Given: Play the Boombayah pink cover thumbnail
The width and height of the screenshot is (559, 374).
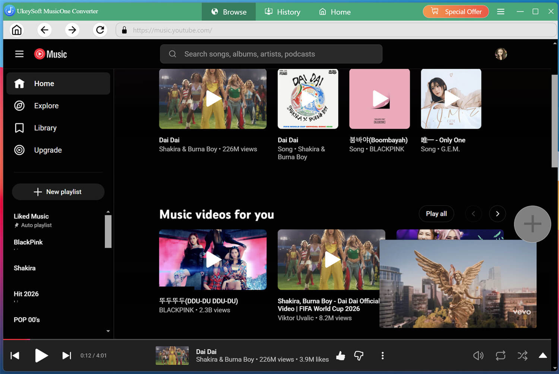Looking at the screenshot, I should pos(379,99).
